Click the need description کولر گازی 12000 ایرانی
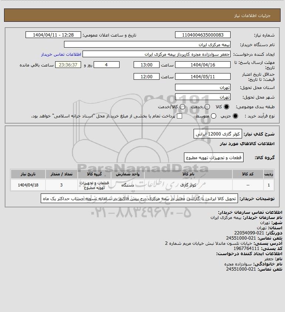The height and width of the screenshot is (312, 285). point(218,134)
